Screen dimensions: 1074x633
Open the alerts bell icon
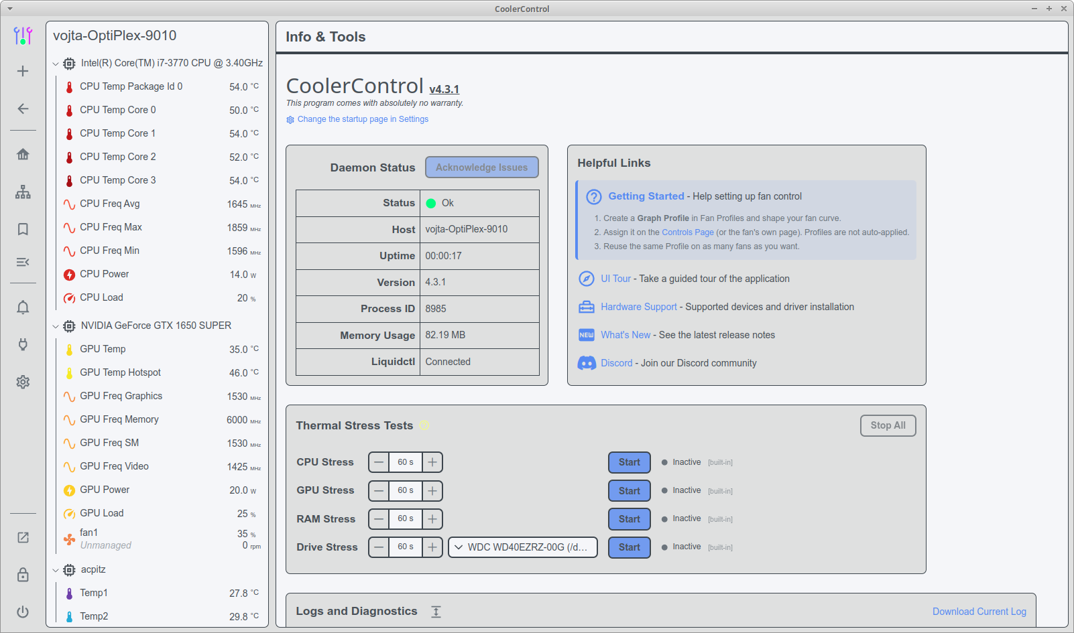(x=23, y=307)
